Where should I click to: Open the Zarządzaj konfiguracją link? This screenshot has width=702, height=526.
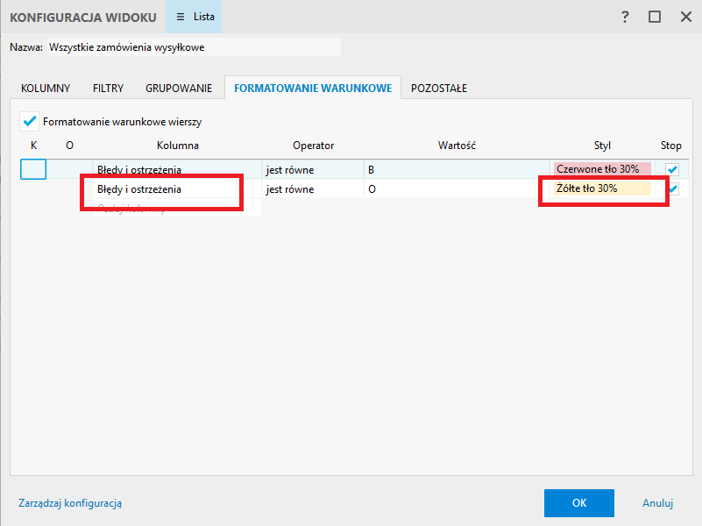pyautogui.click(x=70, y=503)
